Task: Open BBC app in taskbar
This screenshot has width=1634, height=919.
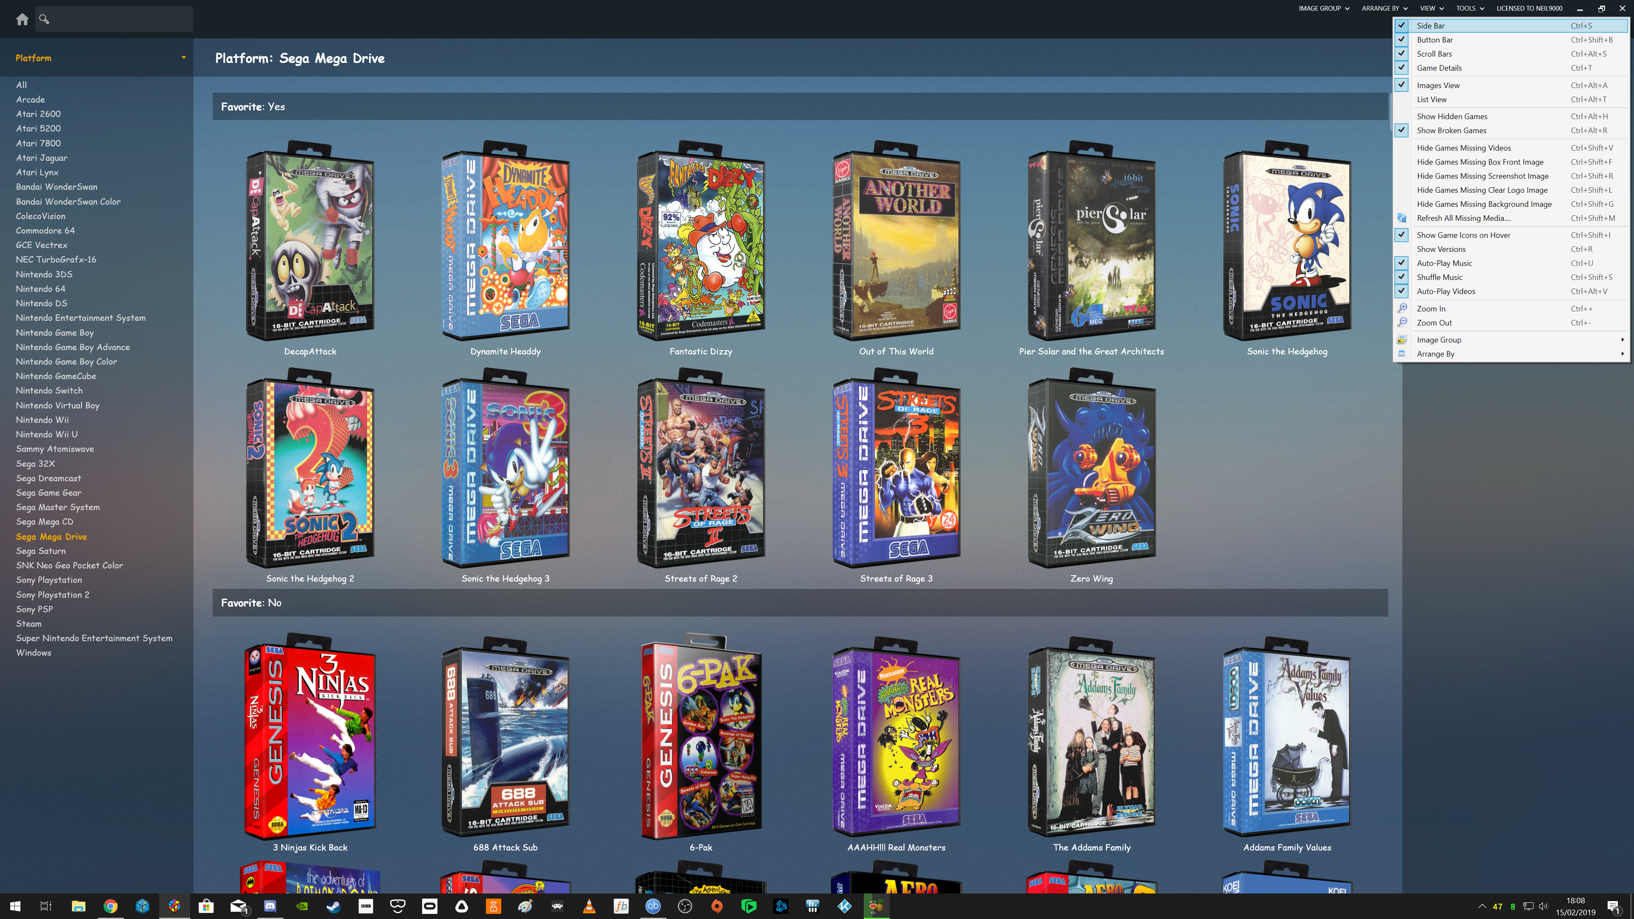Action: coord(366,906)
